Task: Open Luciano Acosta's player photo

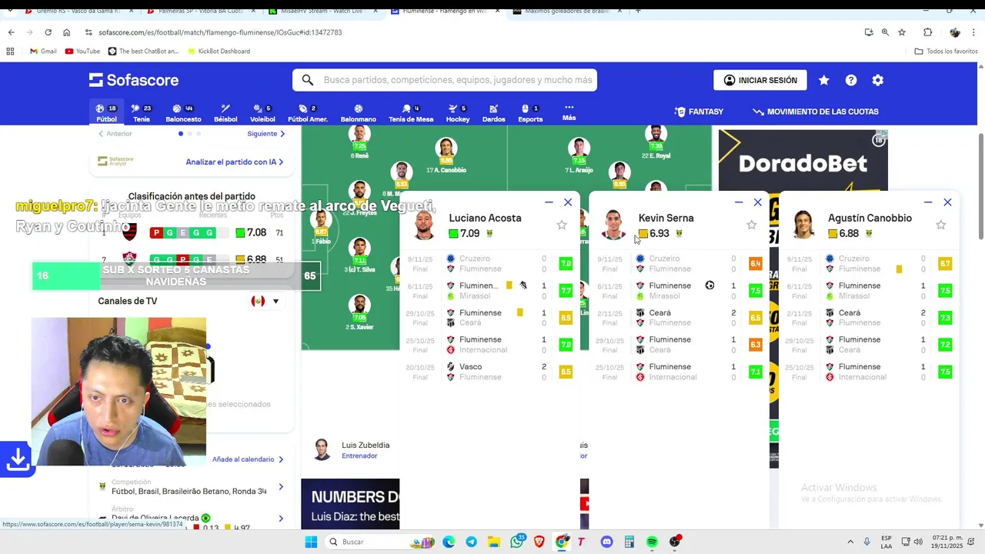Action: (x=424, y=225)
